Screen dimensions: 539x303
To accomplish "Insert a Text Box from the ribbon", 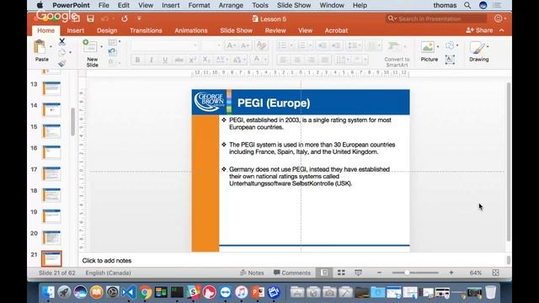I will click(x=450, y=60).
